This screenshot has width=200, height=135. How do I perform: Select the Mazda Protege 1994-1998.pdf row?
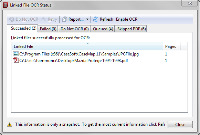(x=99, y=60)
